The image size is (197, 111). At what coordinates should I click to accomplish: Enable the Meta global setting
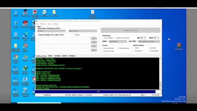pos(134,48)
